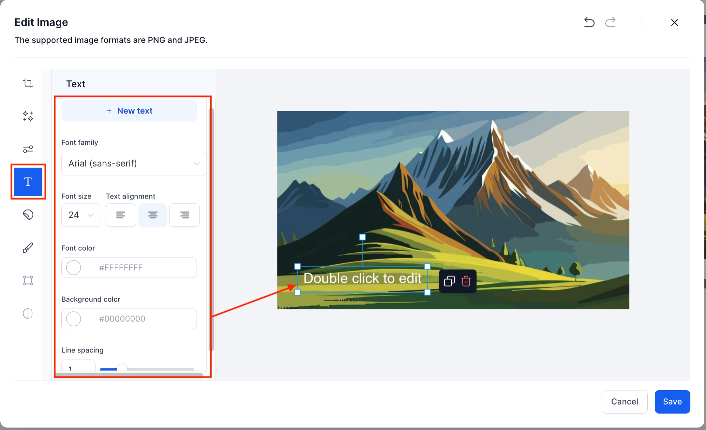Viewport: 706px width, 430px height.
Task: Cancel the image editing dialog
Action: pos(624,402)
